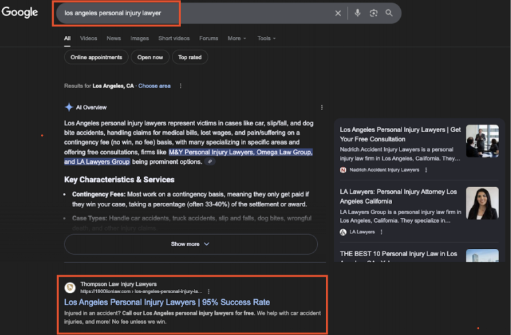Click the BEST 10 card building thumbnail
Screen dimensions: 511x335
482,255
